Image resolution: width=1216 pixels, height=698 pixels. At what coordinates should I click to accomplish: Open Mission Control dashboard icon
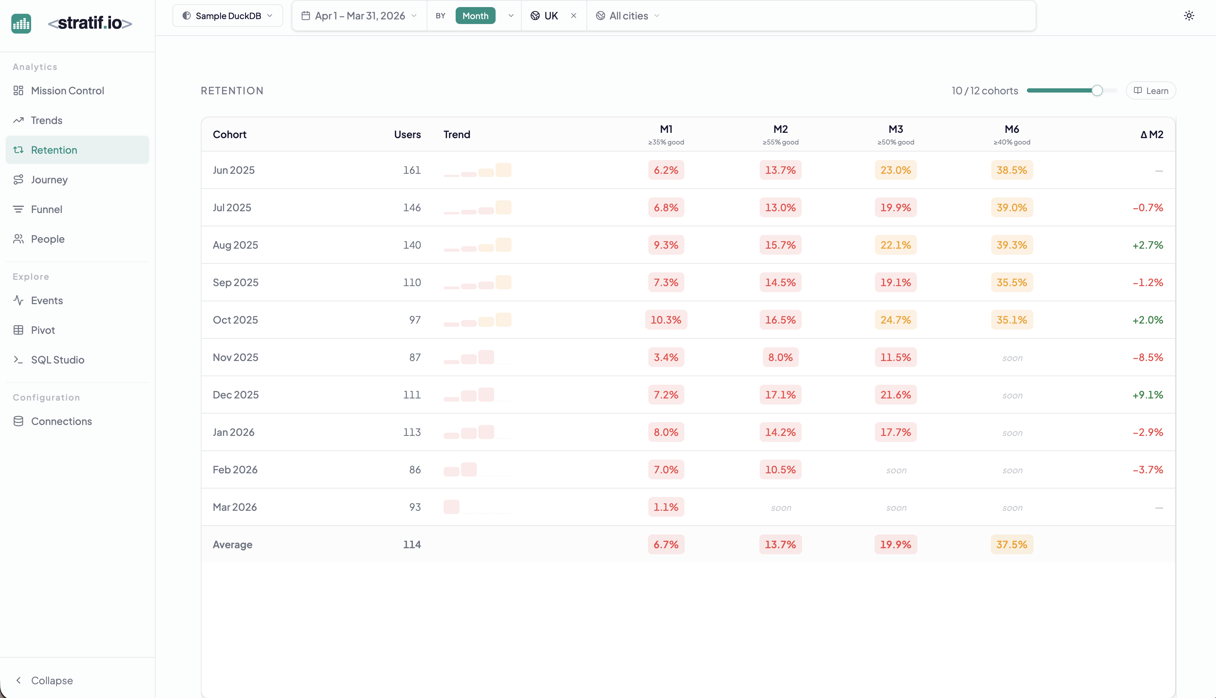tap(18, 90)
